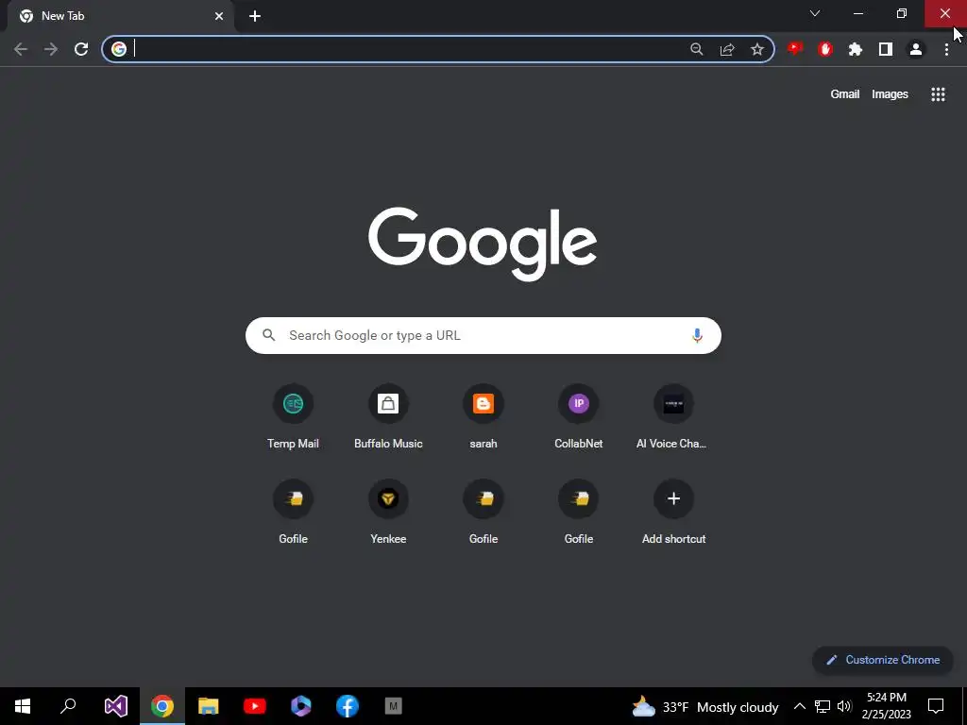The height and width of the screenshot is (725, 967).
Task: Open the Extensions puzzle piece menu
Action: [x=856, y=49]
